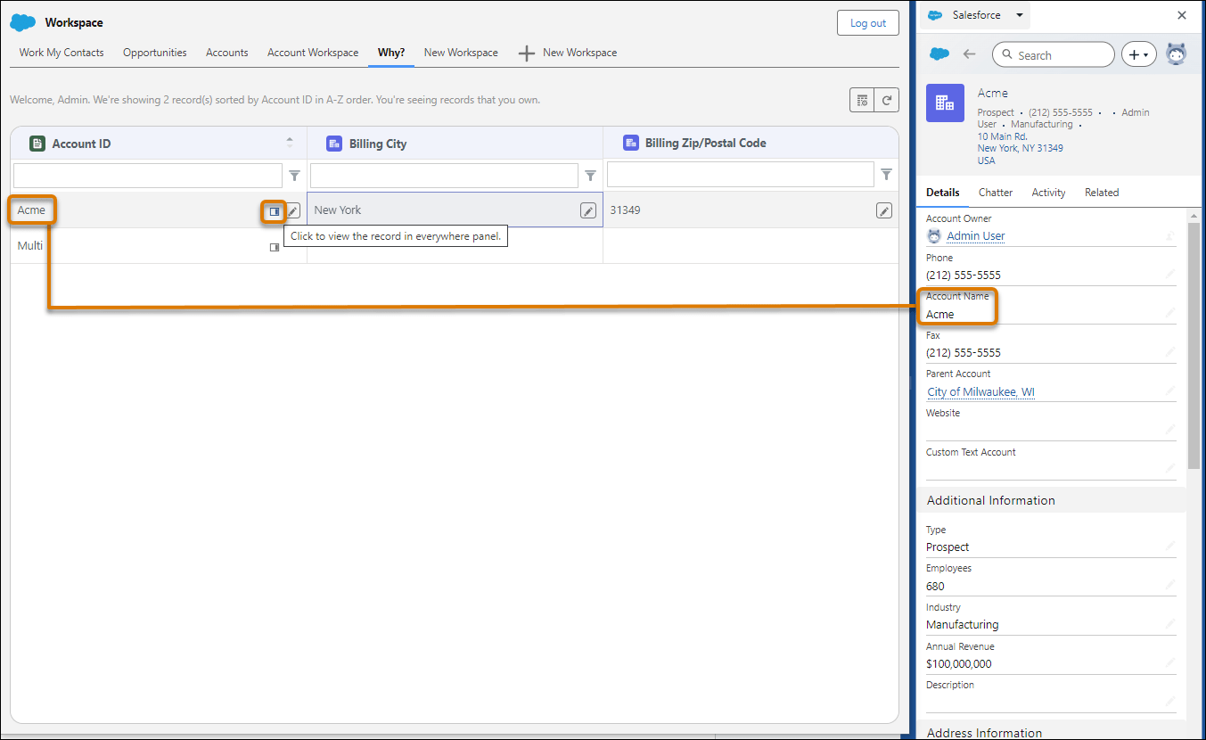The height and width of the screenshot is (740, 1206).
Task: Select the Account Workspace tab
Action: tap(313, 53)
